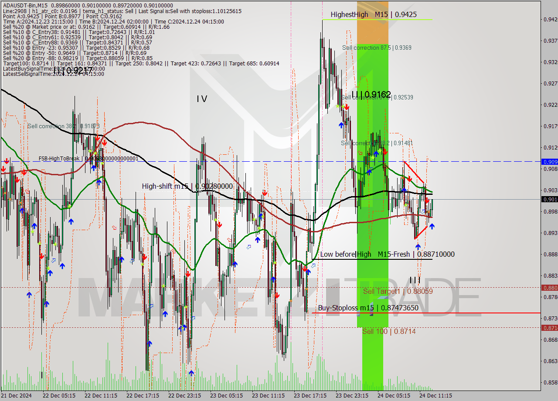The height and width of the screenshot is (401, 558).
Task: Click the red 0.880 price tag on axis
Action: [549, 287]
